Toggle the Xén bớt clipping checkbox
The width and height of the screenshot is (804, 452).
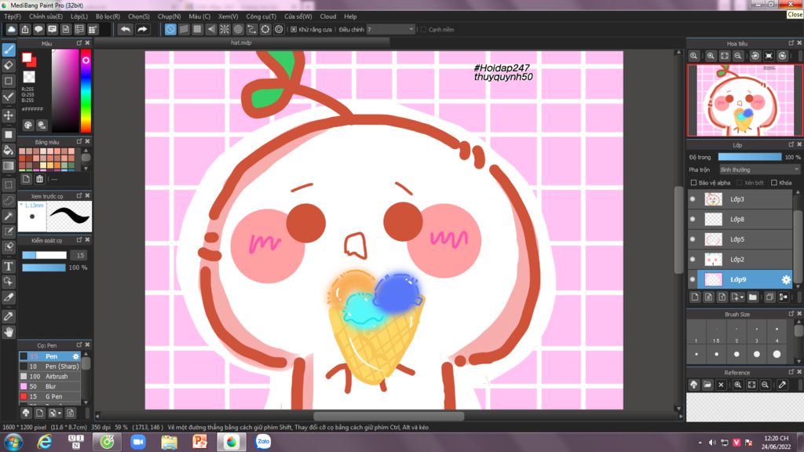[740, 183]
